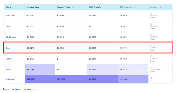Select zkSync USDC Transfer value $0.0231
This screenshot has width=176, height=93.
click(x=92, y=59)
